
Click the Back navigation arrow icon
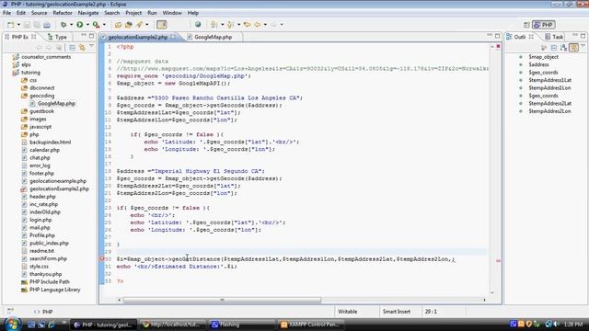[x=258, y=25]
